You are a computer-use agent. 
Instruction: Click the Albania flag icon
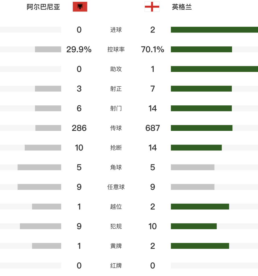80,7
